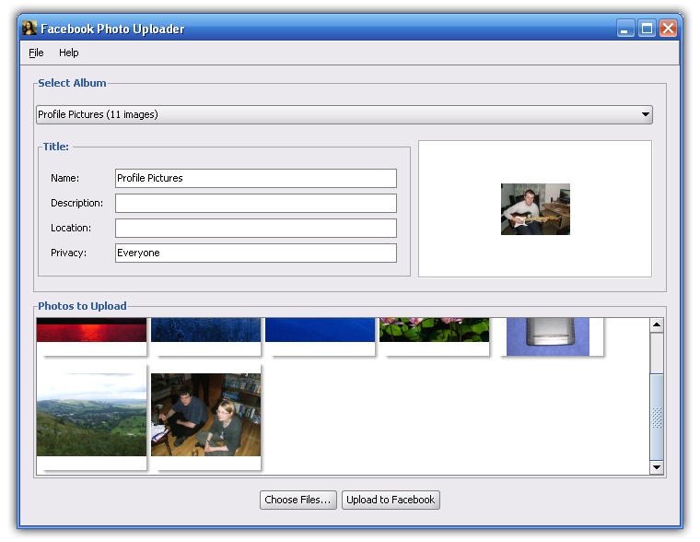
Task: Focus the Location input field
Action: (x=256, y=229)
